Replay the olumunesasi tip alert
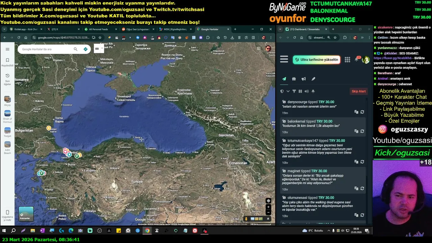Viewport: 432px width, 243px height. [x=362, y=215]
